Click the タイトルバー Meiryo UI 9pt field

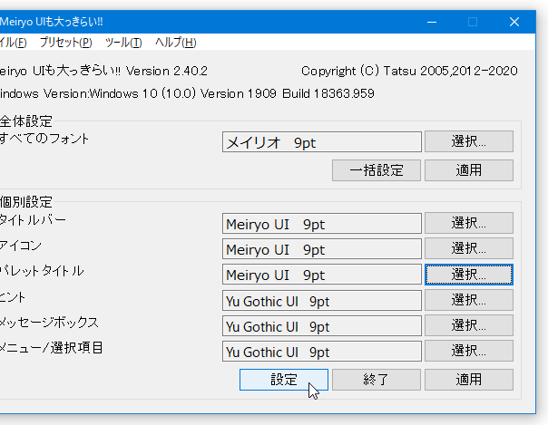321,223
